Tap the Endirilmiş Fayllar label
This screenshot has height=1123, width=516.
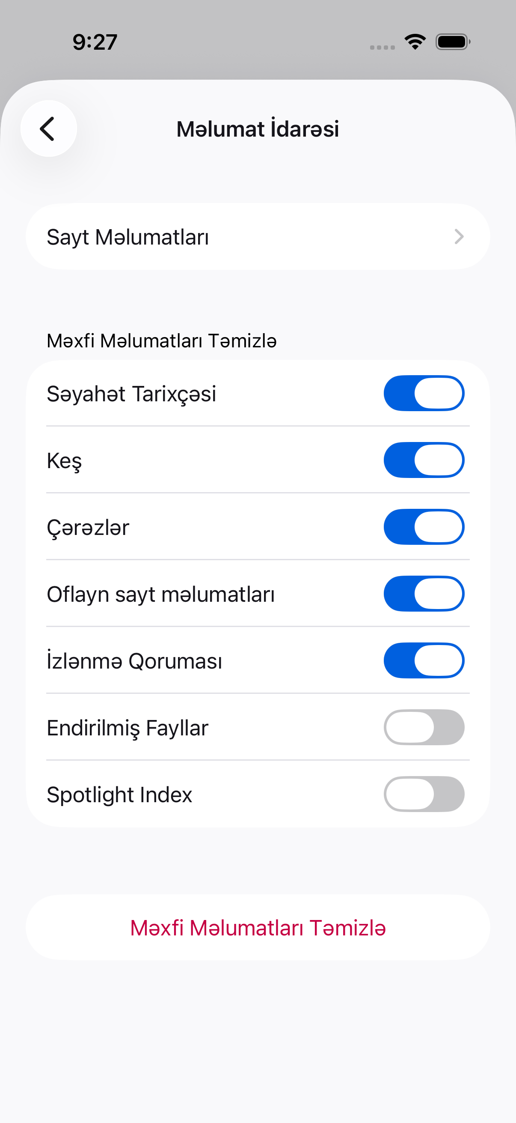tap(128, 728)
